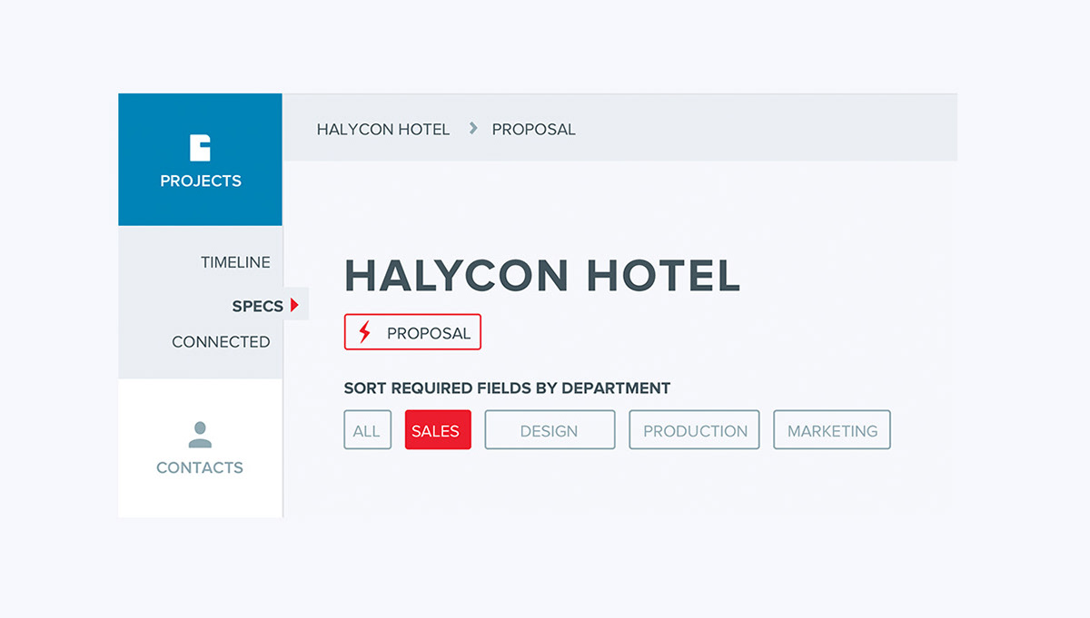The image size is (1090, 618).
Task: Open the PROJECTS section label
Action: click(x=201, y=181)
